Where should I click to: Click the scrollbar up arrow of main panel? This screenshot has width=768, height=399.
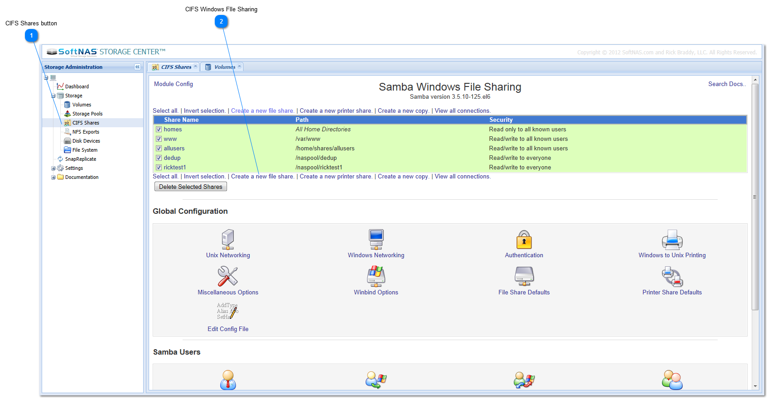755,80
